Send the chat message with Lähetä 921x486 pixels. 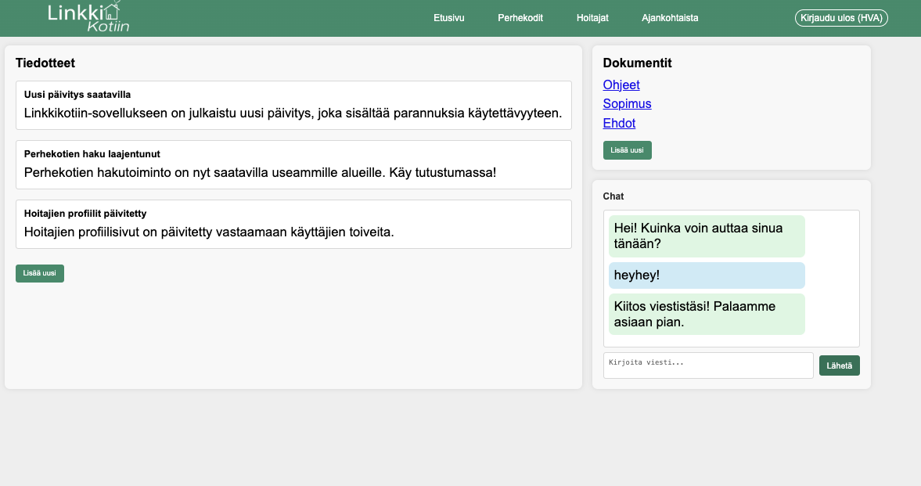839,365
